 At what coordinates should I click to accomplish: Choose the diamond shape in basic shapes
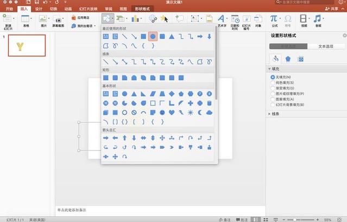pos(172,94)
